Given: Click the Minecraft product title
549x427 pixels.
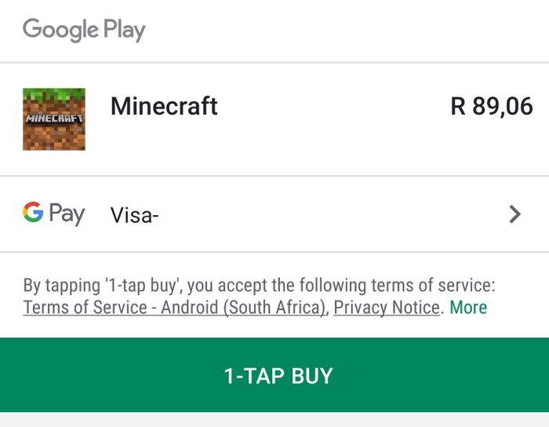Looking at the screenshot, I should click(x=164, y=106).
